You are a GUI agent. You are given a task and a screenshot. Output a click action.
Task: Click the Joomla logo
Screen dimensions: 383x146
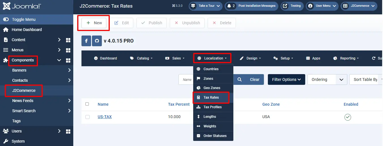tap(22, 6)
